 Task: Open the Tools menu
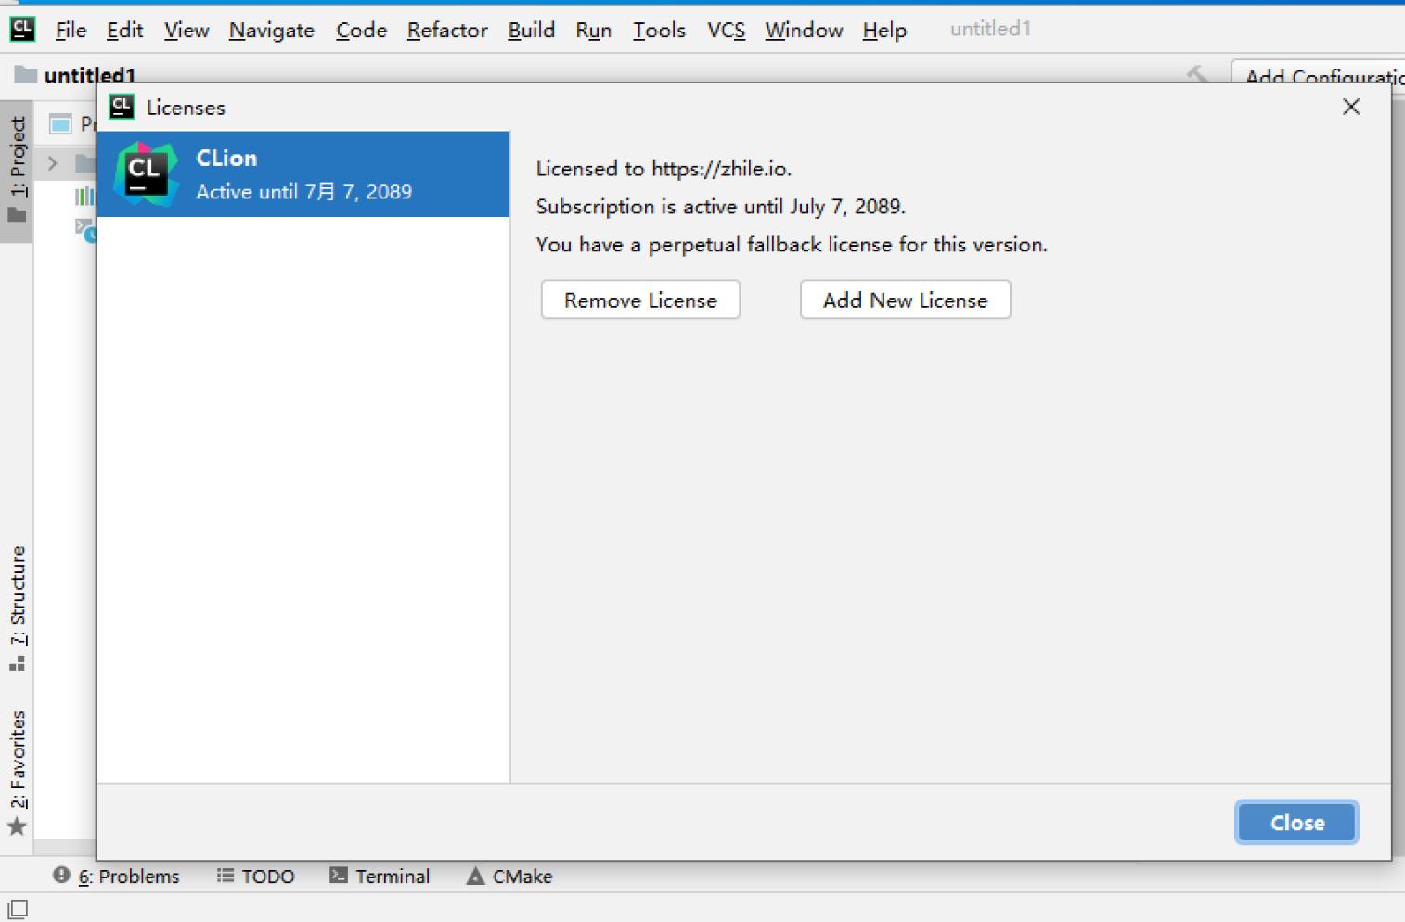[x=659, y=30]
